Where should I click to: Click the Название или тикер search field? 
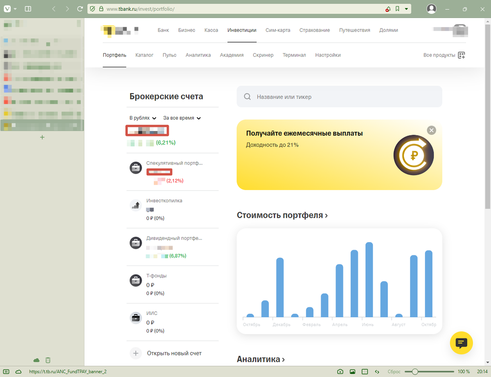[x=339, y=97]
